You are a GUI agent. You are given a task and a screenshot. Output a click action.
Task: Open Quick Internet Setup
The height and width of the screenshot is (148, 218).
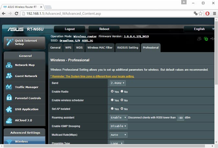click(25, 42)
